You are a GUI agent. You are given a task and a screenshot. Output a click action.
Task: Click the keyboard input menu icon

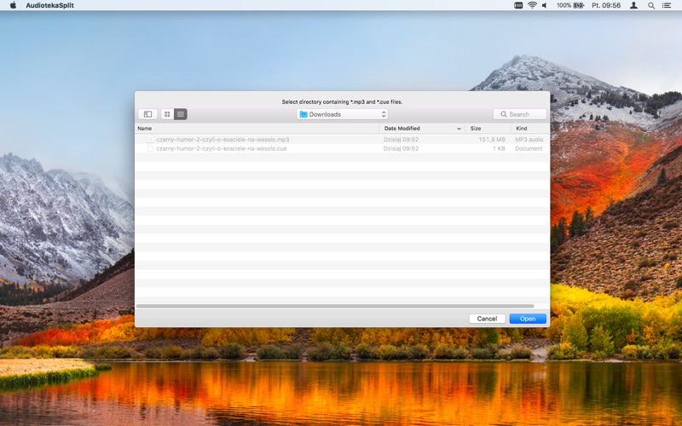pyautogui.click(x=518, y=5)
